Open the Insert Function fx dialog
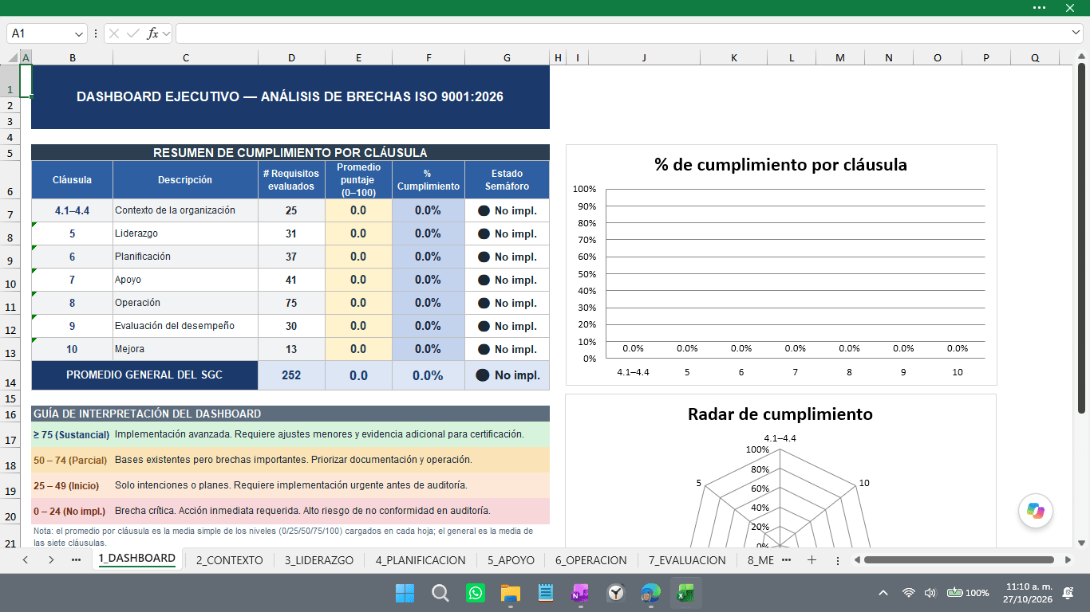The height and width of the screenshot is (612, 1090). (153, 33)
